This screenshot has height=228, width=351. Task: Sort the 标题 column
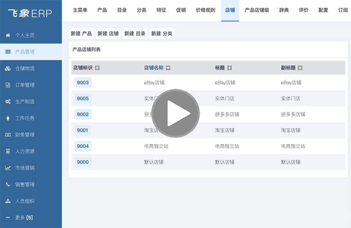coord(229,68)
